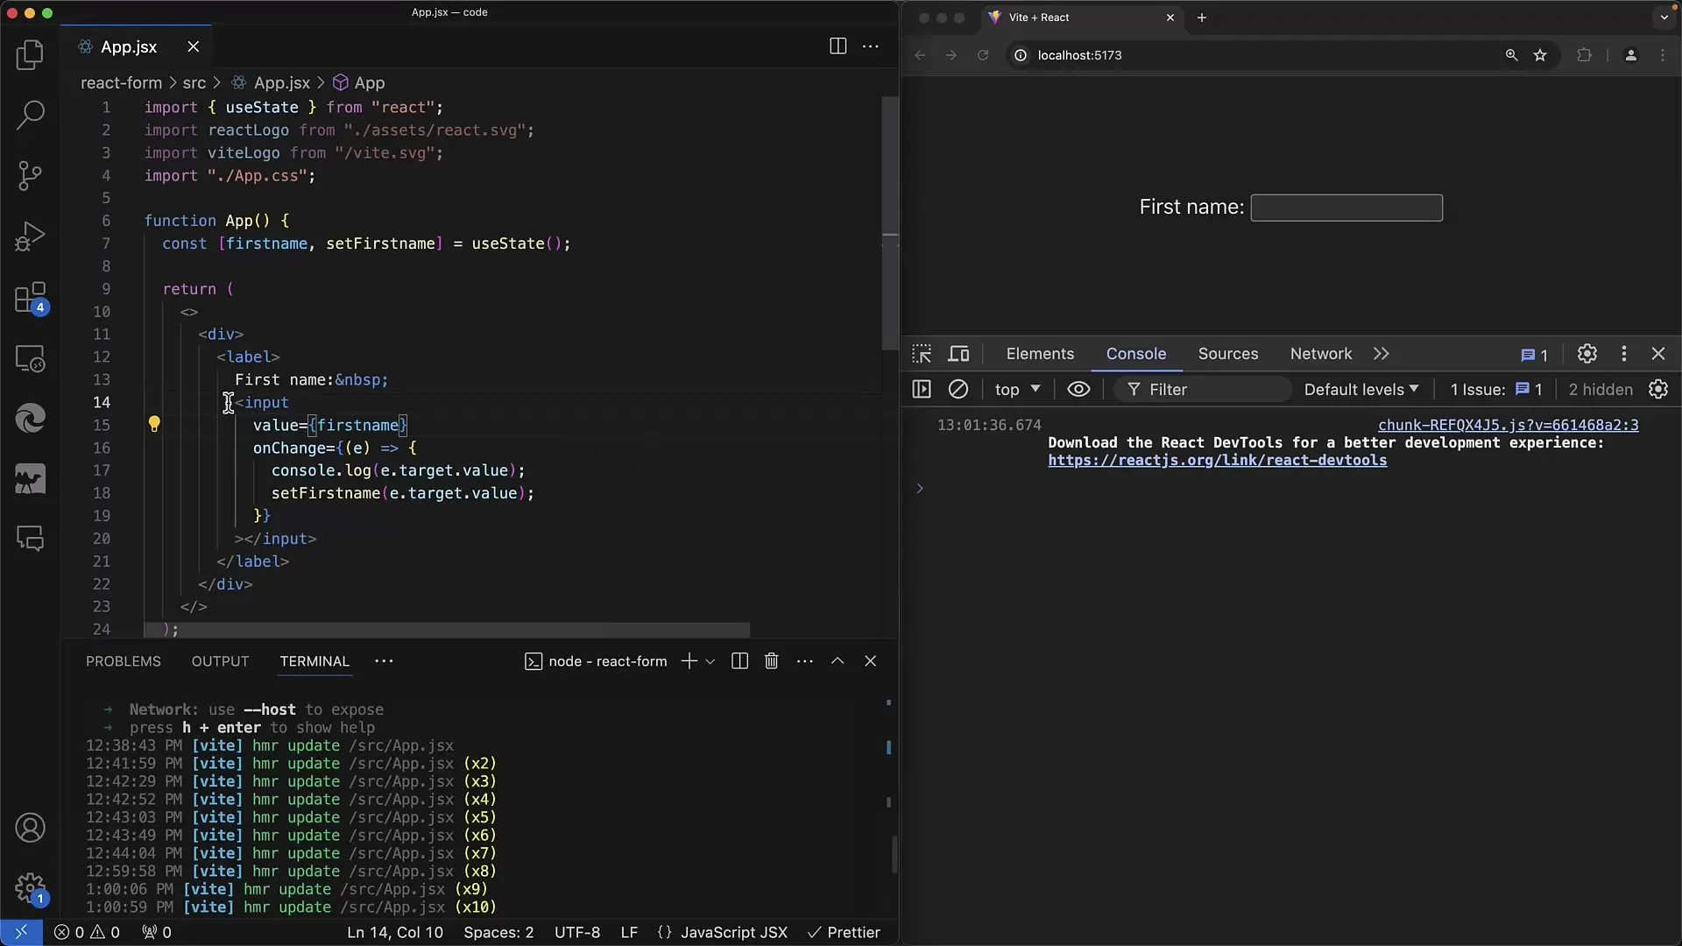Split the editor right
The image size is (1682, 946).
pyautogui.click(x=837, y=46)
